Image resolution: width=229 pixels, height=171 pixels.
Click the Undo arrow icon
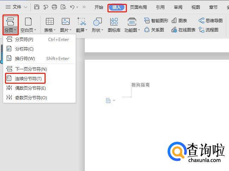pyautogui.click(x=72, y=7)
